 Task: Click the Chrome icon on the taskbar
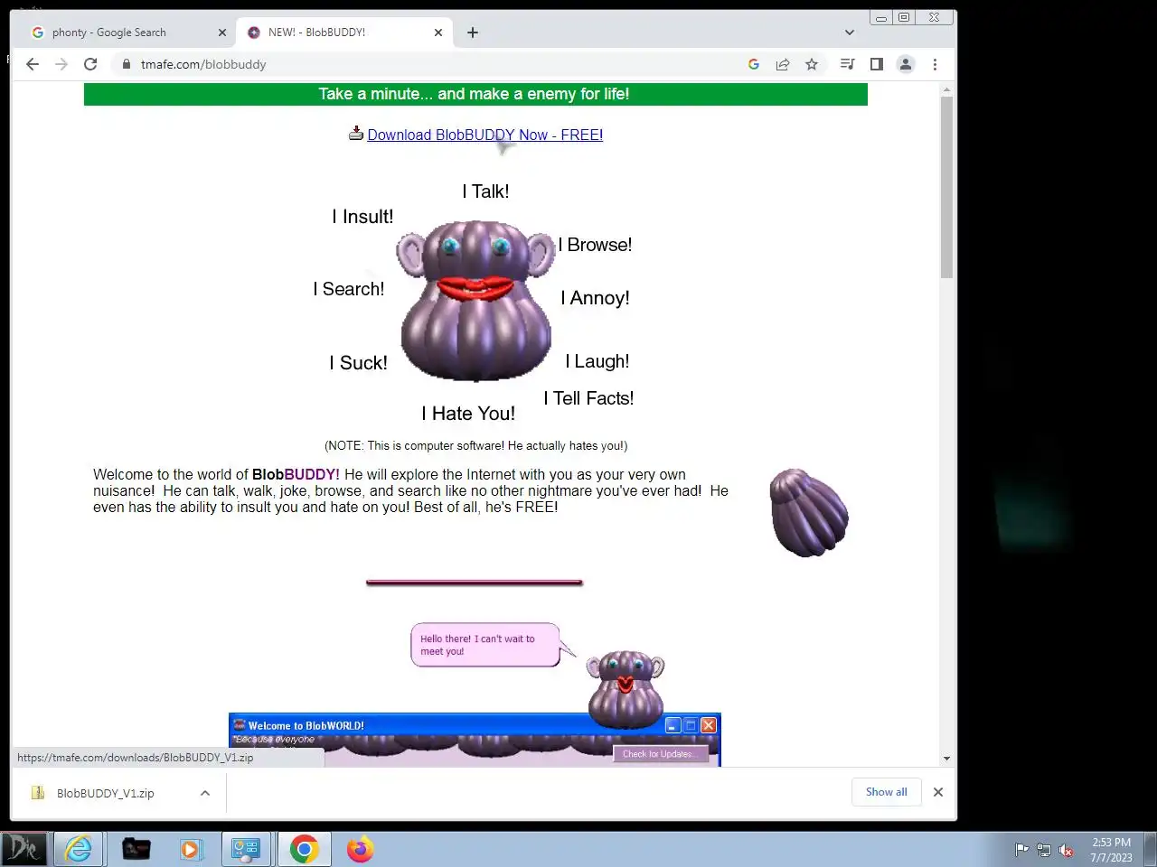[305, 849]
